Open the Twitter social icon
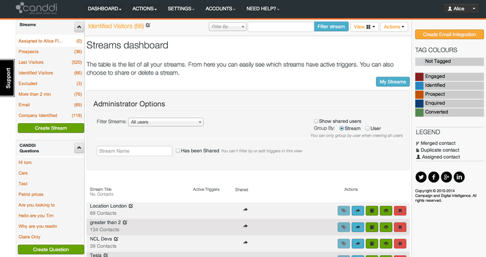Image resolution: width=486 pixels, height=257 pixels. 421,177
